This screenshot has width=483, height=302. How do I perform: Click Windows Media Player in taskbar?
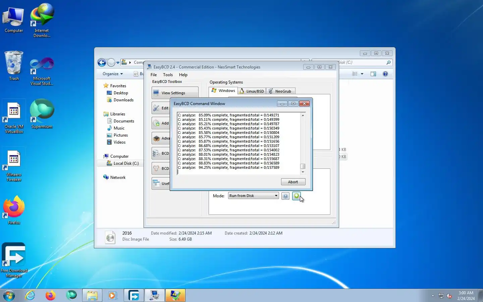click(x=112, y=295)
